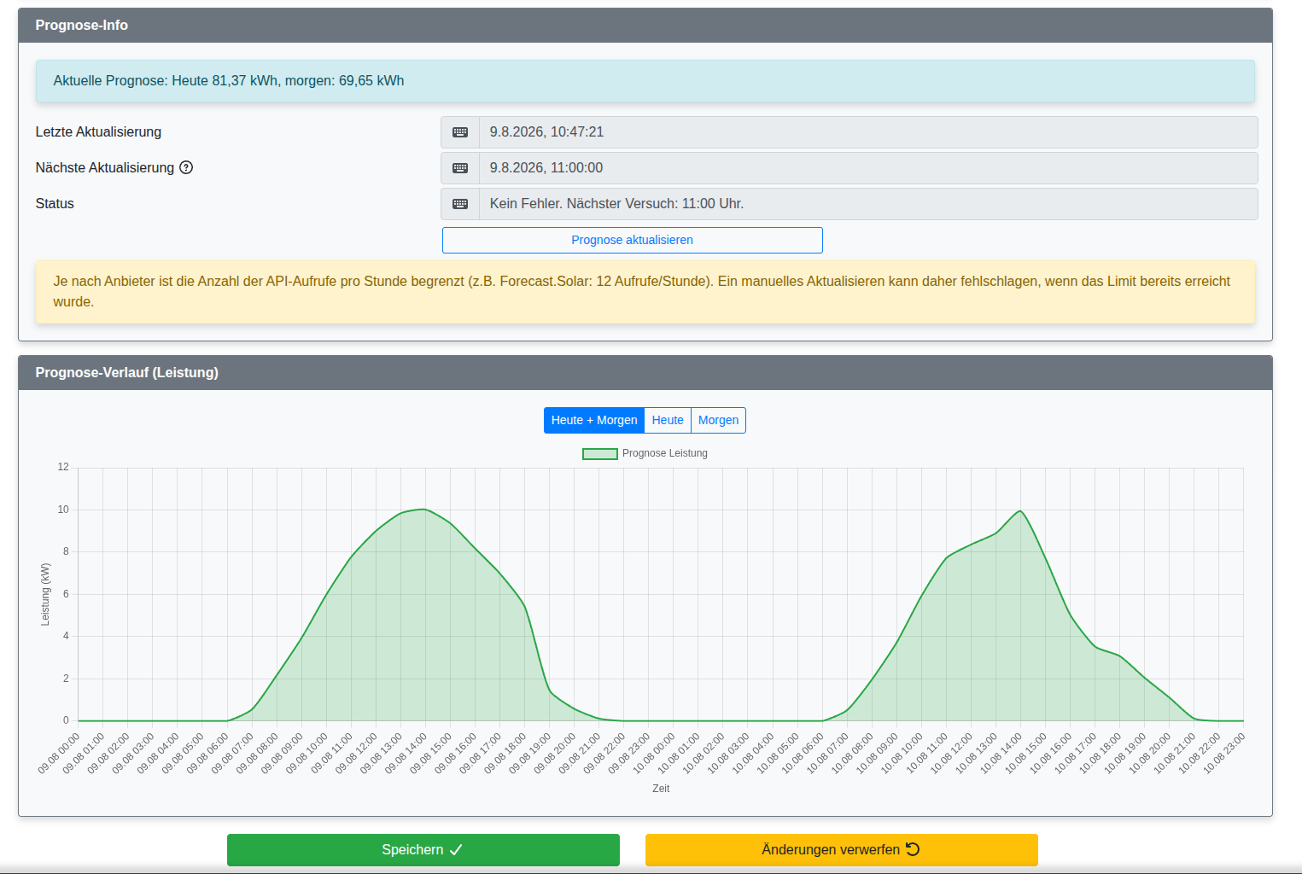This screenshot has width=1302, height=874.
Task: Click the Status text field
Action: click(x=868, y=204)
